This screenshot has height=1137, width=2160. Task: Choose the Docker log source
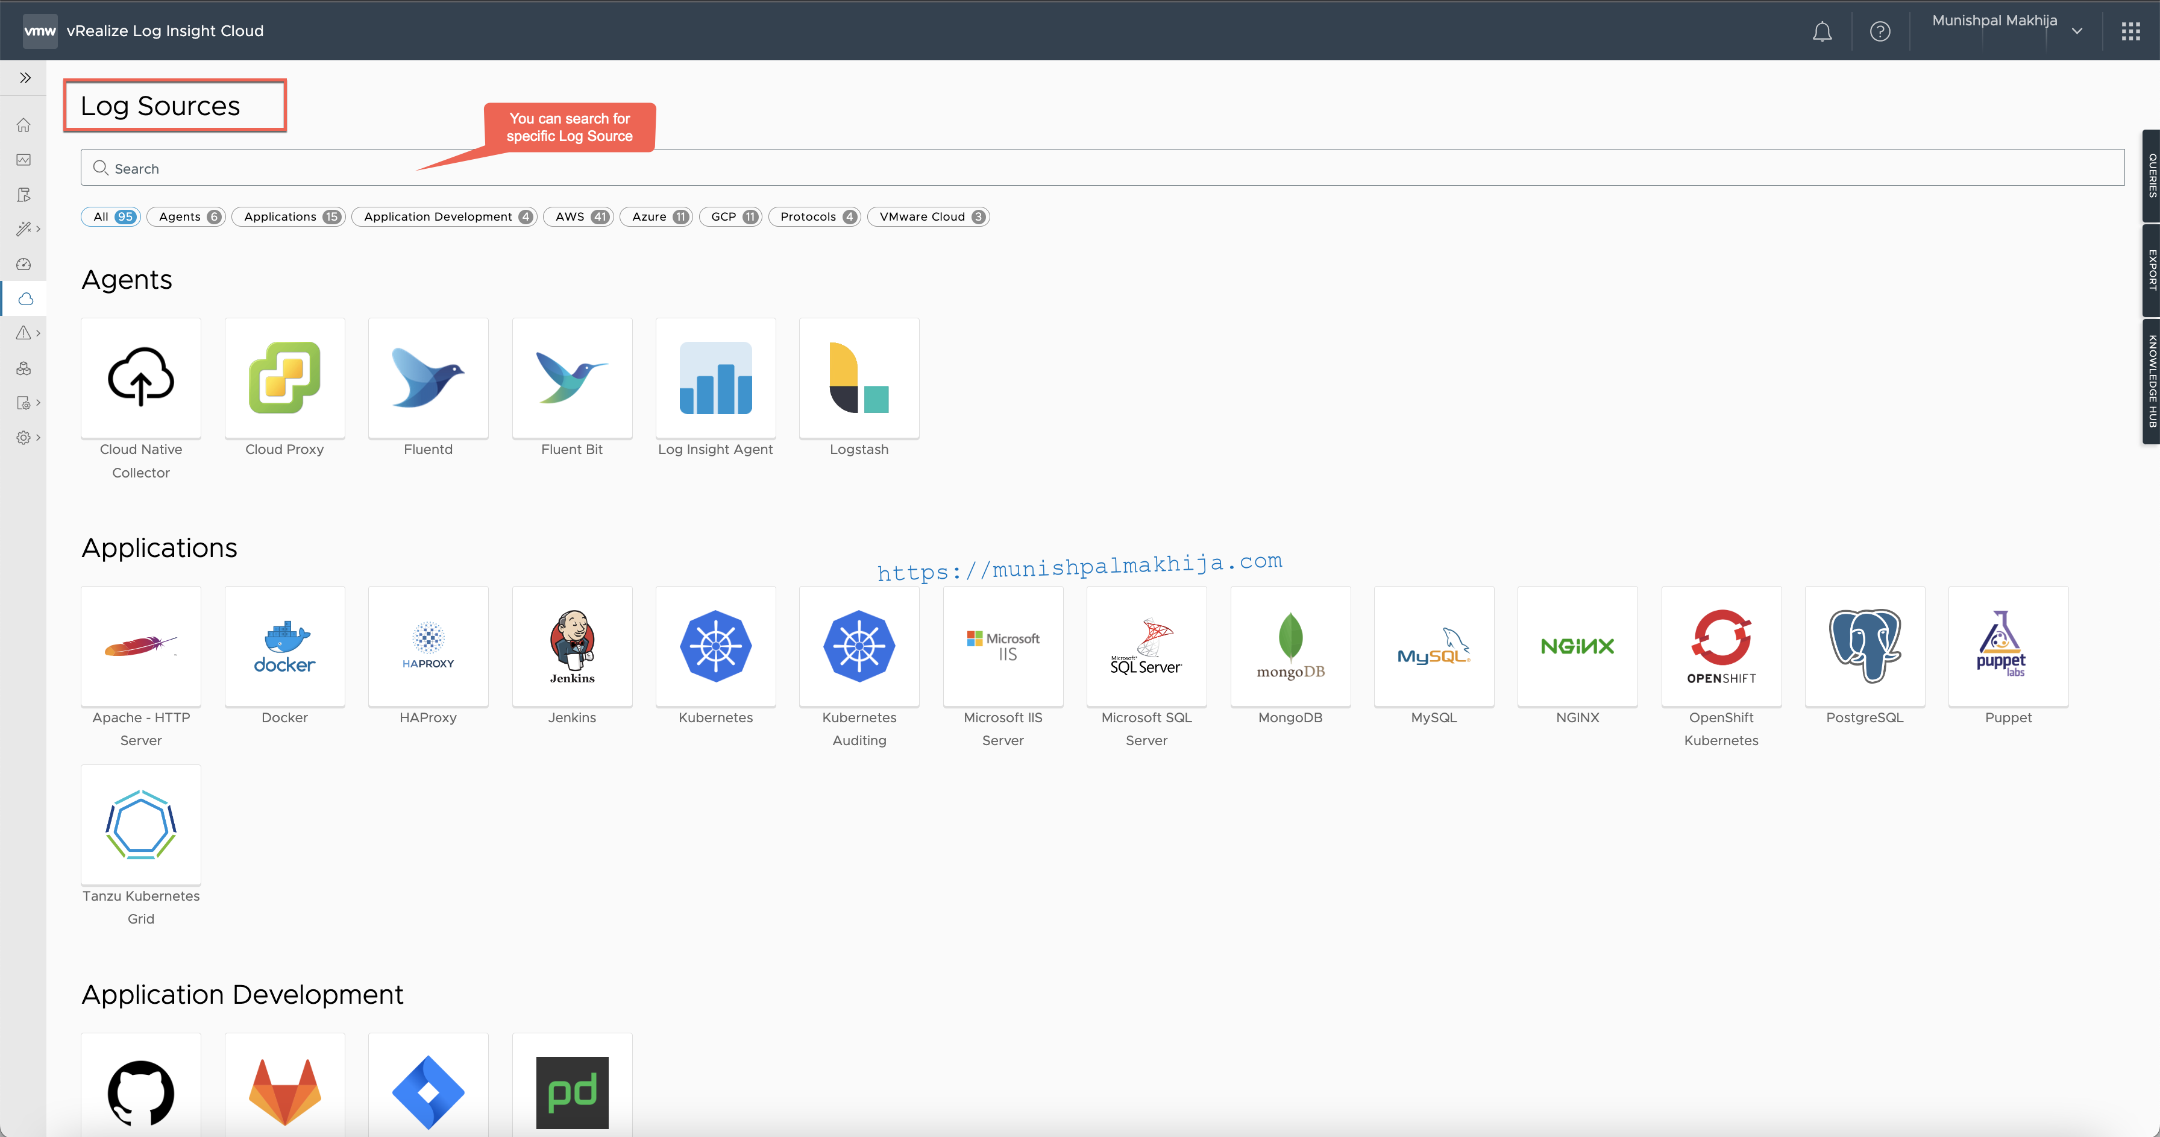point(284,646)
